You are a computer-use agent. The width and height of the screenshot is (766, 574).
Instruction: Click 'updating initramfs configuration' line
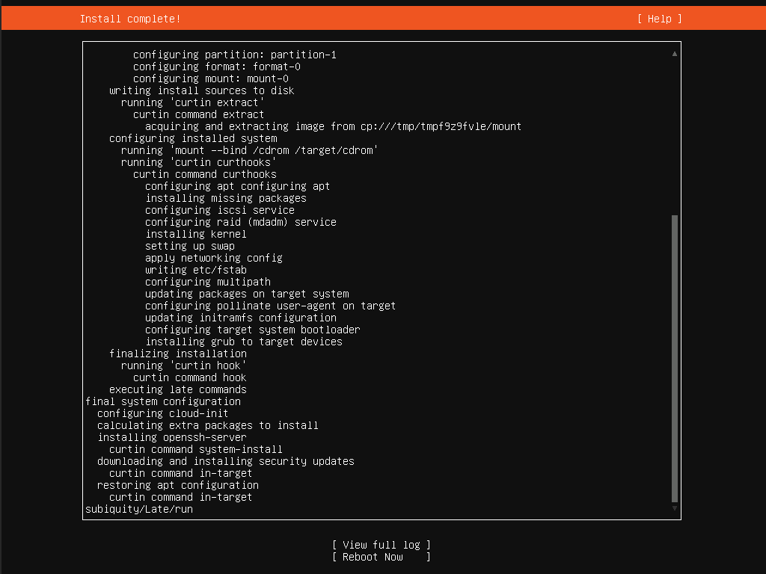[x=240, y=318]
